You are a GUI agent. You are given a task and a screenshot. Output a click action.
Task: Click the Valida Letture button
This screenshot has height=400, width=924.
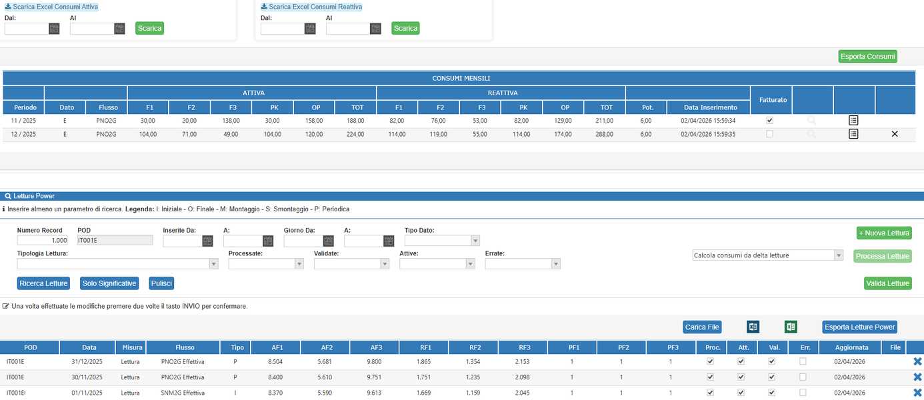[x=887, y=283]
